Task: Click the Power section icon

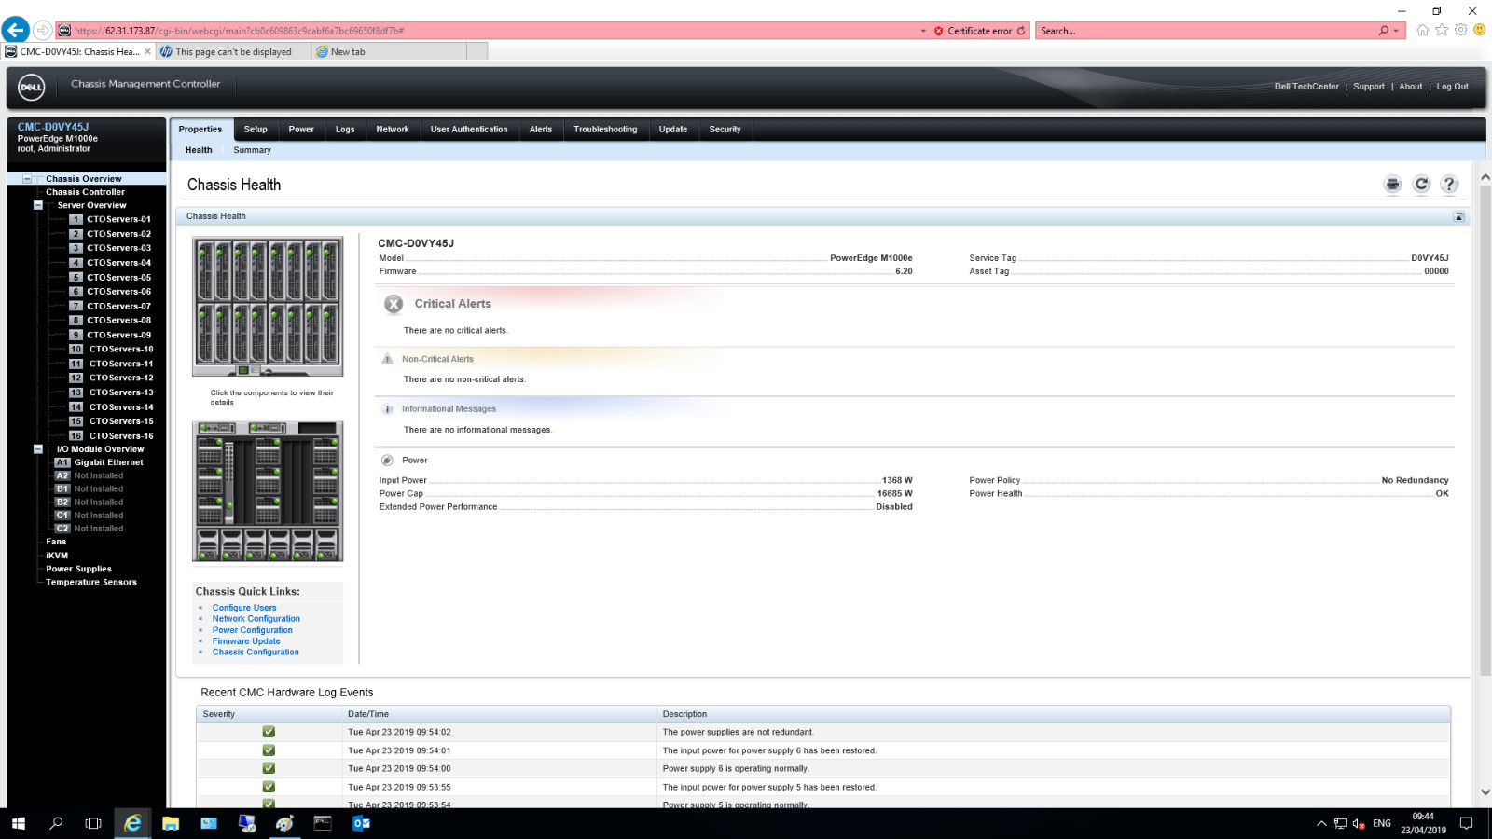Action: tap(387, 461)
